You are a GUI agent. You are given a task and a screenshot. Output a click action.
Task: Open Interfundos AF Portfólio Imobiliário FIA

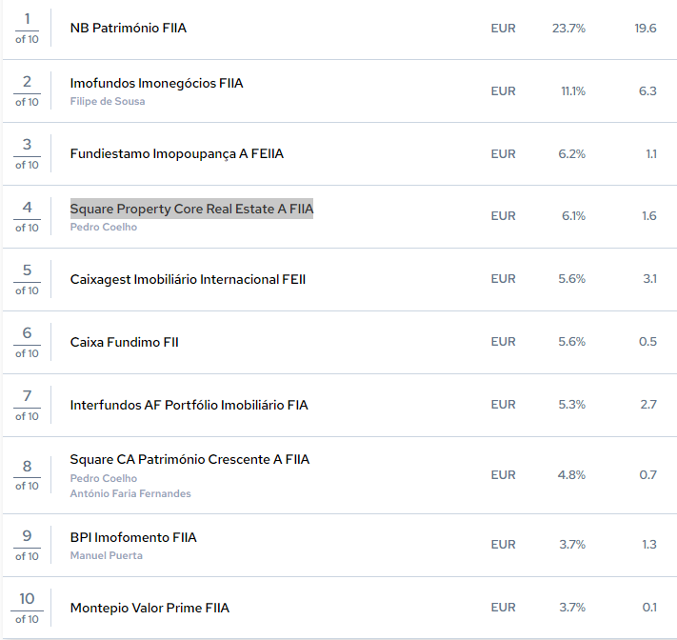point(189,406)
